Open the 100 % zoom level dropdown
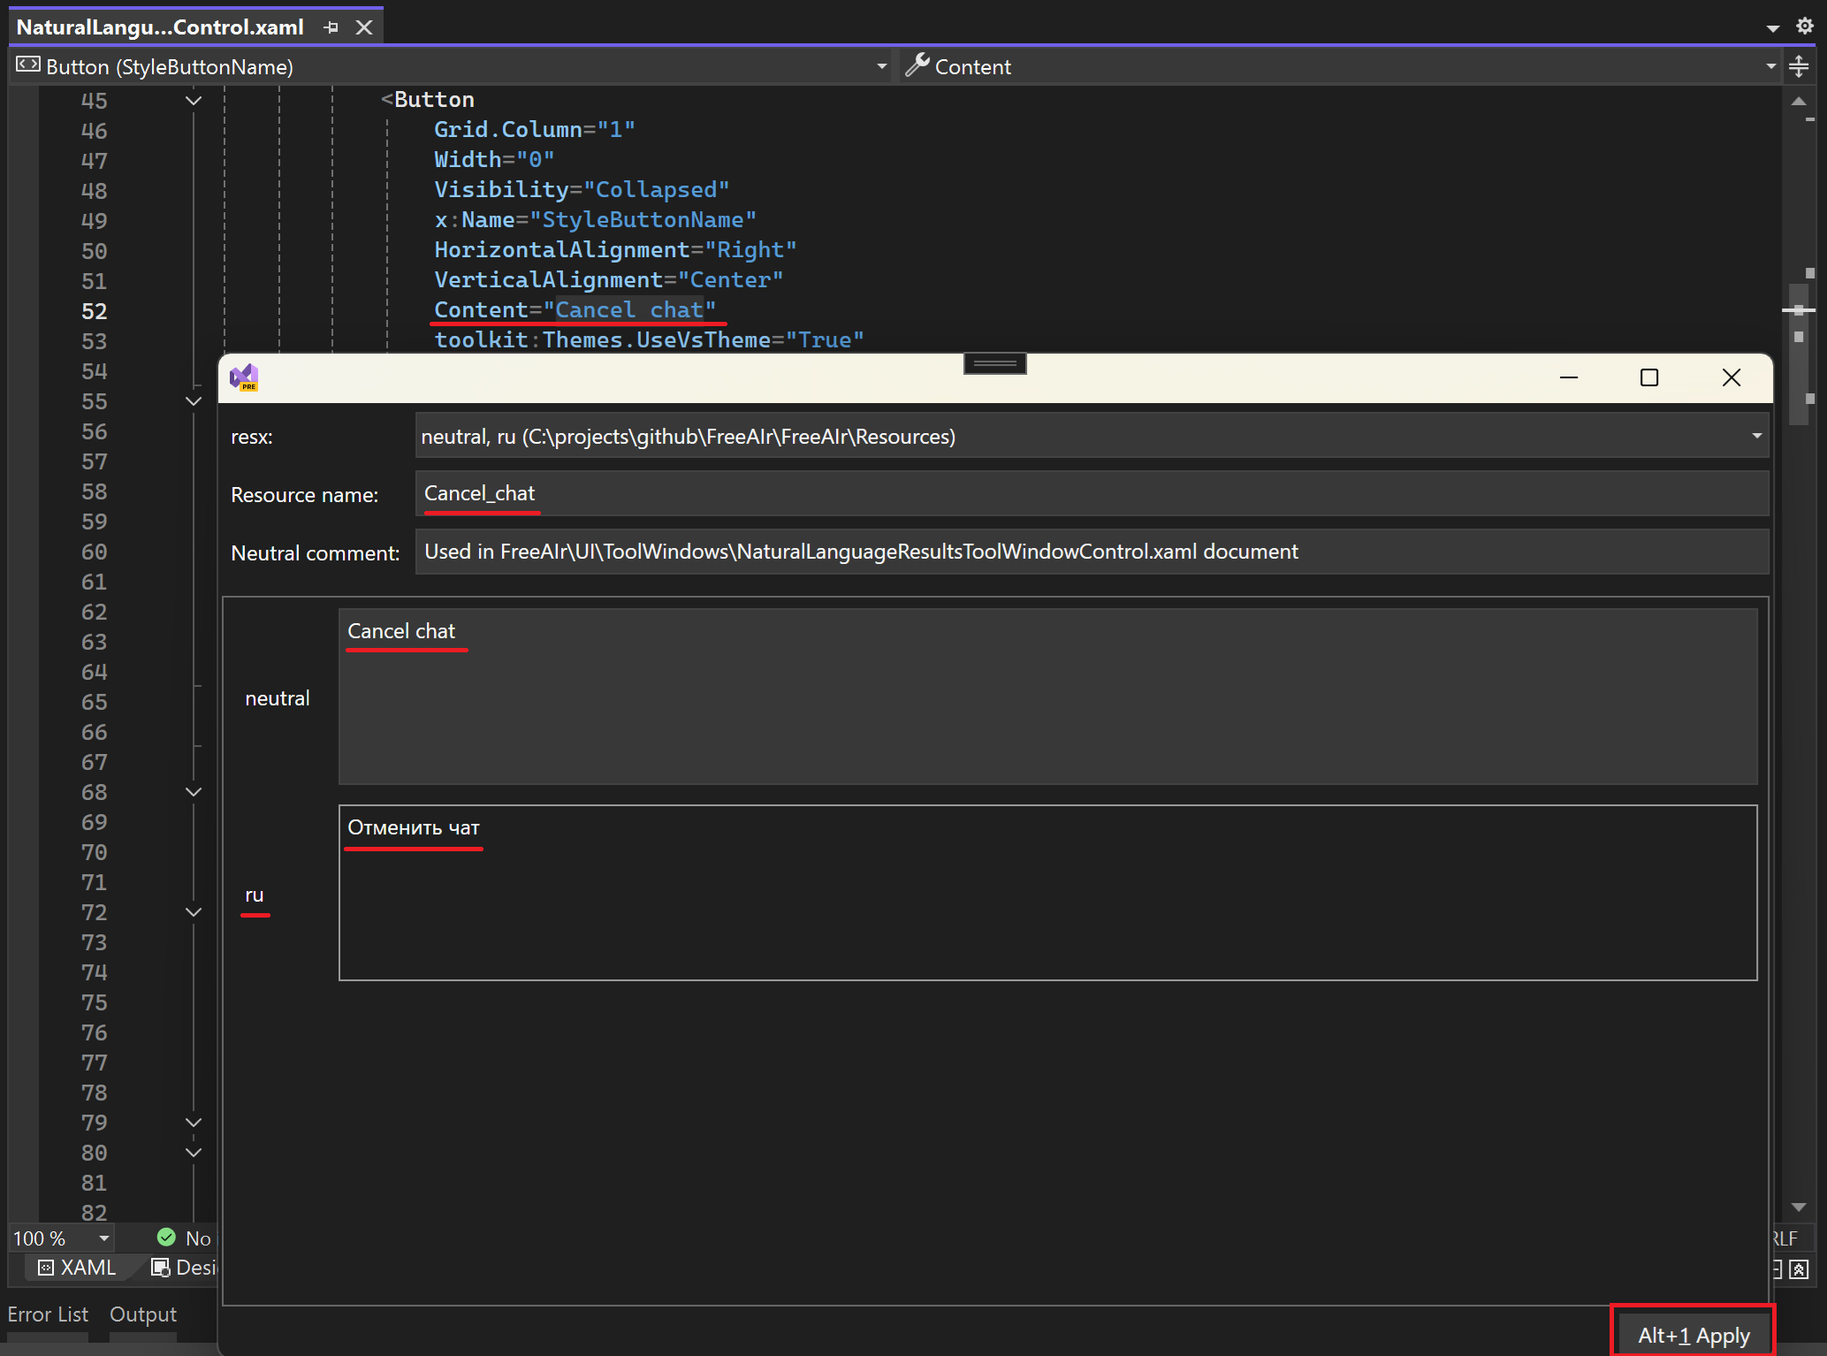The image size is (1827, 1356). pyautogui.click(x=103, y=1238)
